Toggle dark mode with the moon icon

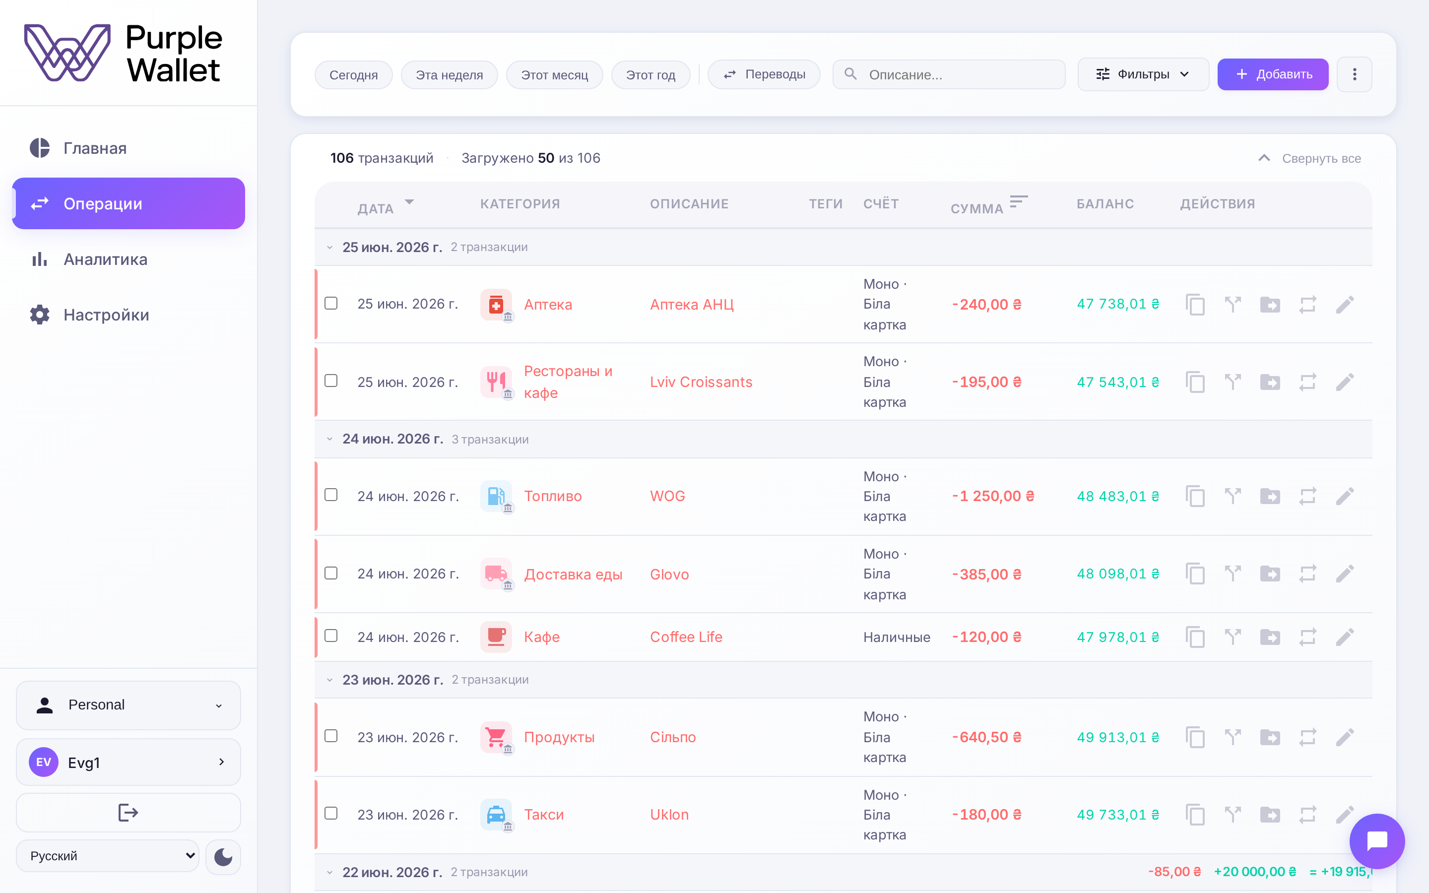click(223, 856)
